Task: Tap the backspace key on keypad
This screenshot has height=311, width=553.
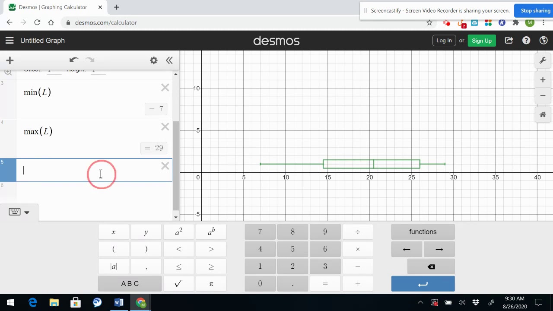Action: tap(431, 267)
